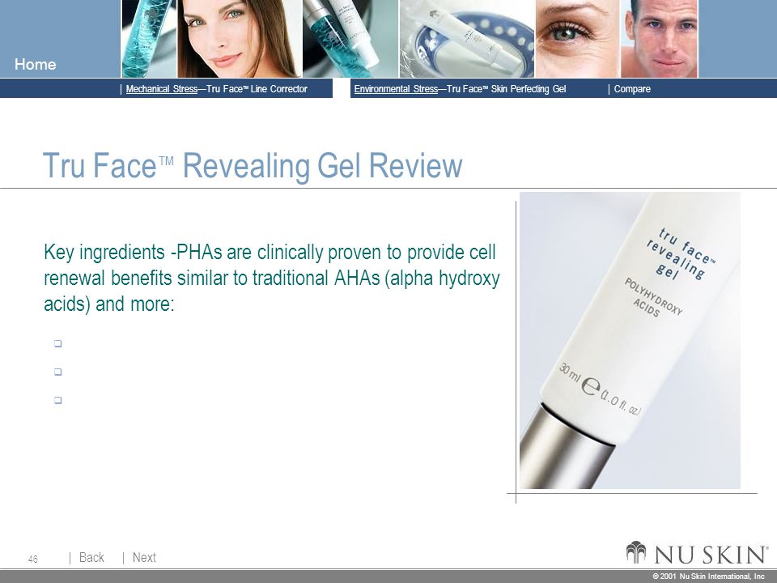Open the Compare section
The width and height of the screenshot is (777, 583).
pyautogui.click(x=632, y=89)
